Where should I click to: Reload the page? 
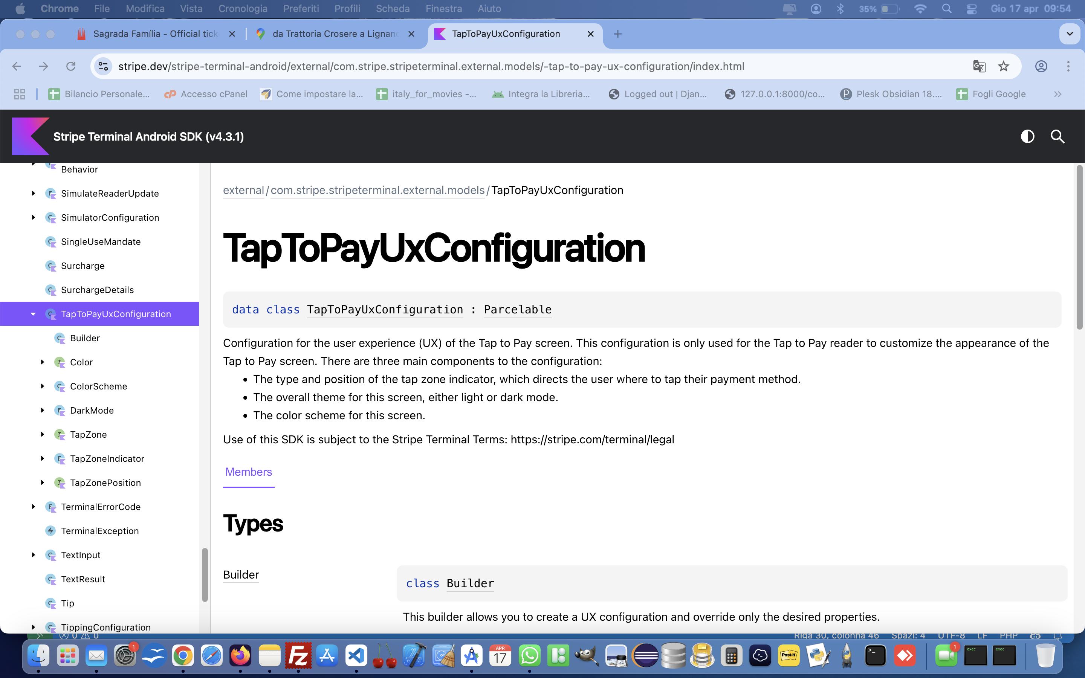tap(71, 66)
